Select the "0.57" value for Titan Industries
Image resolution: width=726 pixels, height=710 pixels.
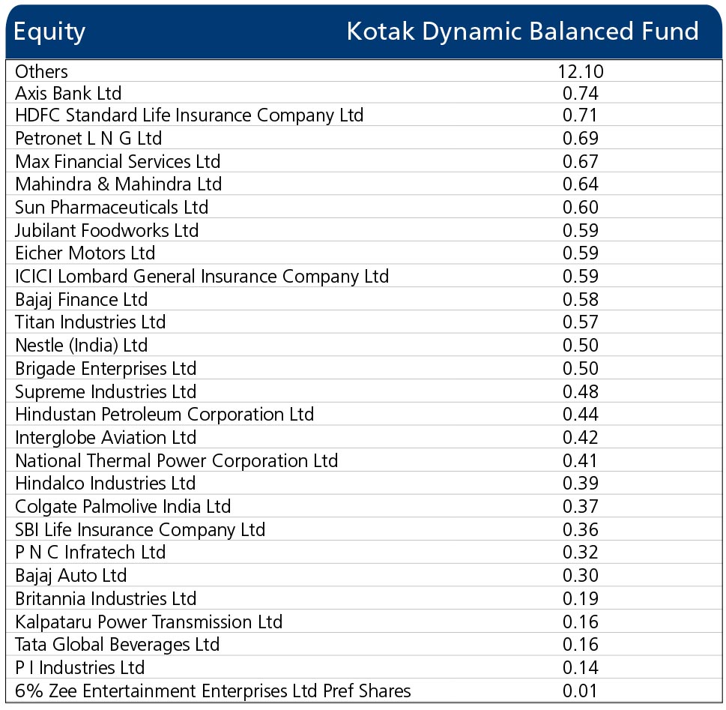tap(581, 322)
